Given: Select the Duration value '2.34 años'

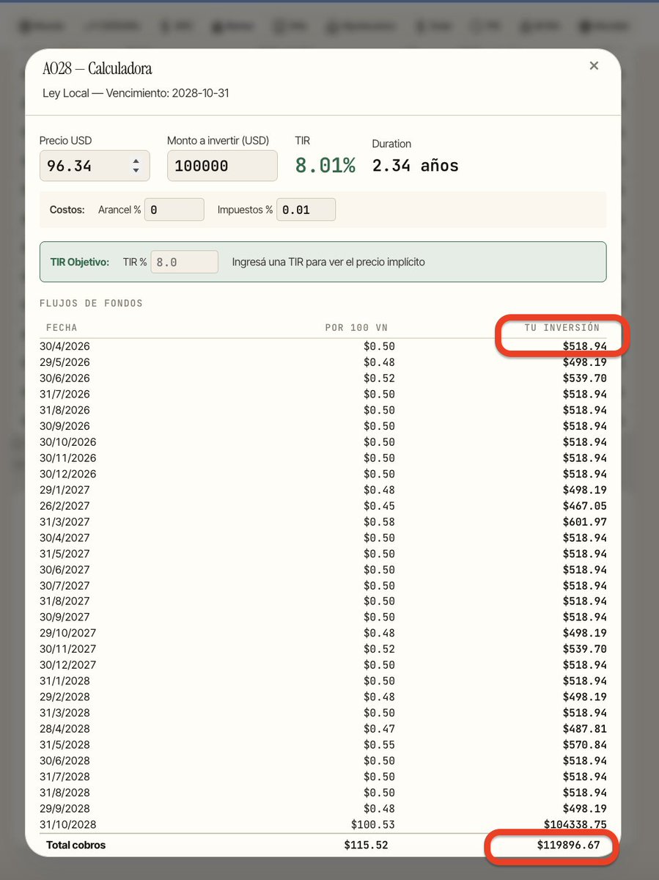Looking at the screenshot, I should click(x=415, y=166).
